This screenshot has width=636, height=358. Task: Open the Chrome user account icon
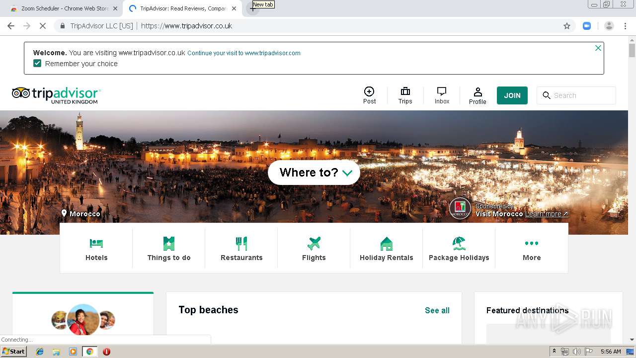tap(609, 26)
